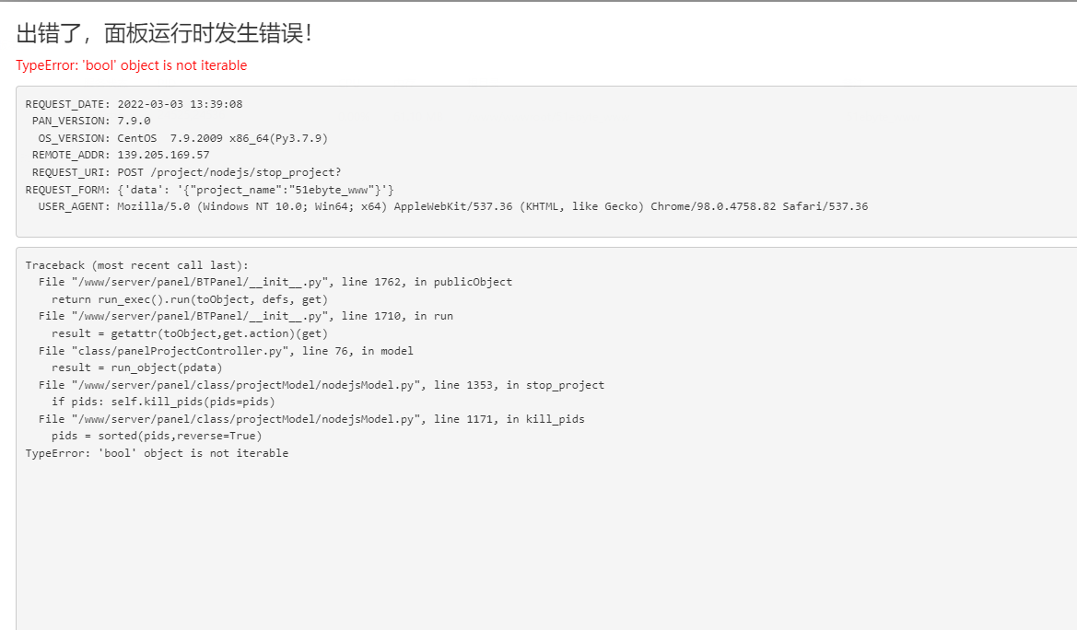Image resolution: width=1077 pixels, height=630 pixels.
Task: Click the red TypeError message below heading
Action: click(131, 65)
